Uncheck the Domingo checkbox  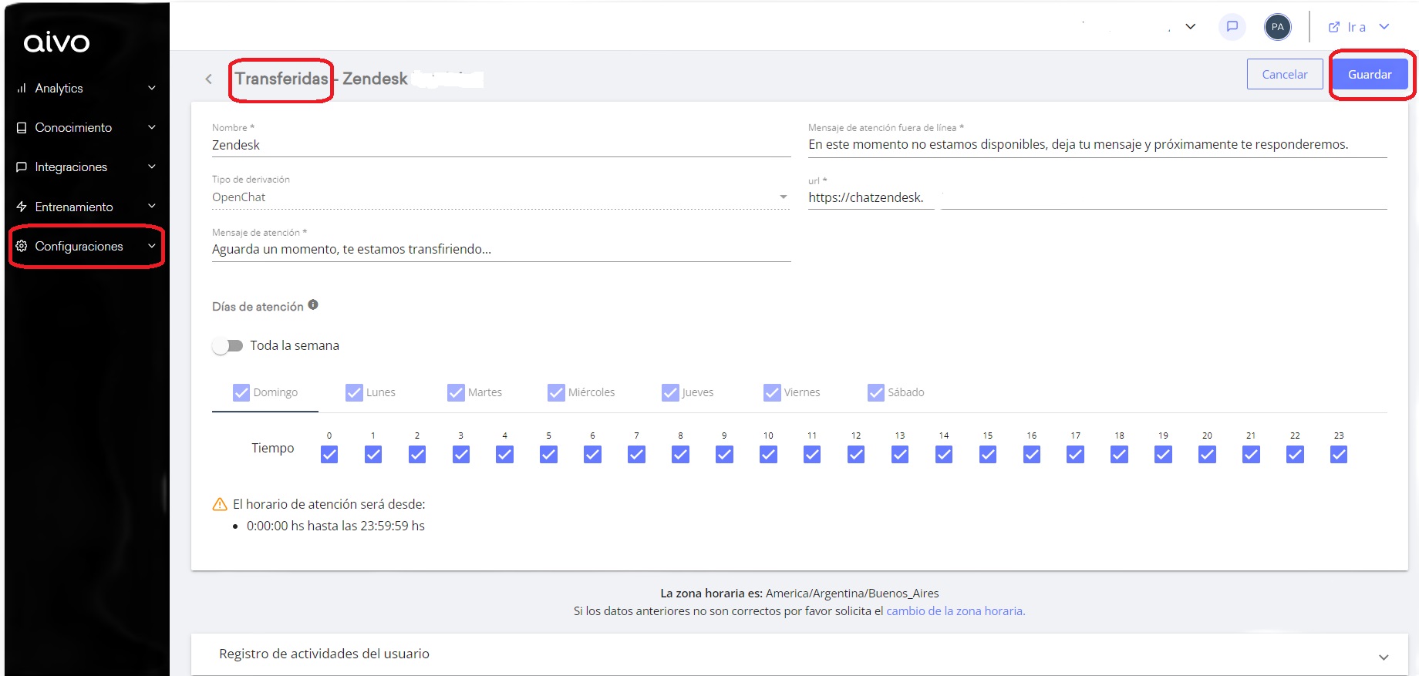(x=241, y=392)
